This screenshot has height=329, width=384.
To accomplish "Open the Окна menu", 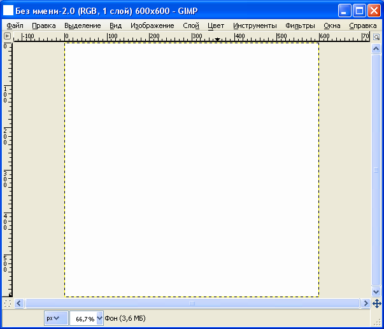I will (x=332, y=25).
